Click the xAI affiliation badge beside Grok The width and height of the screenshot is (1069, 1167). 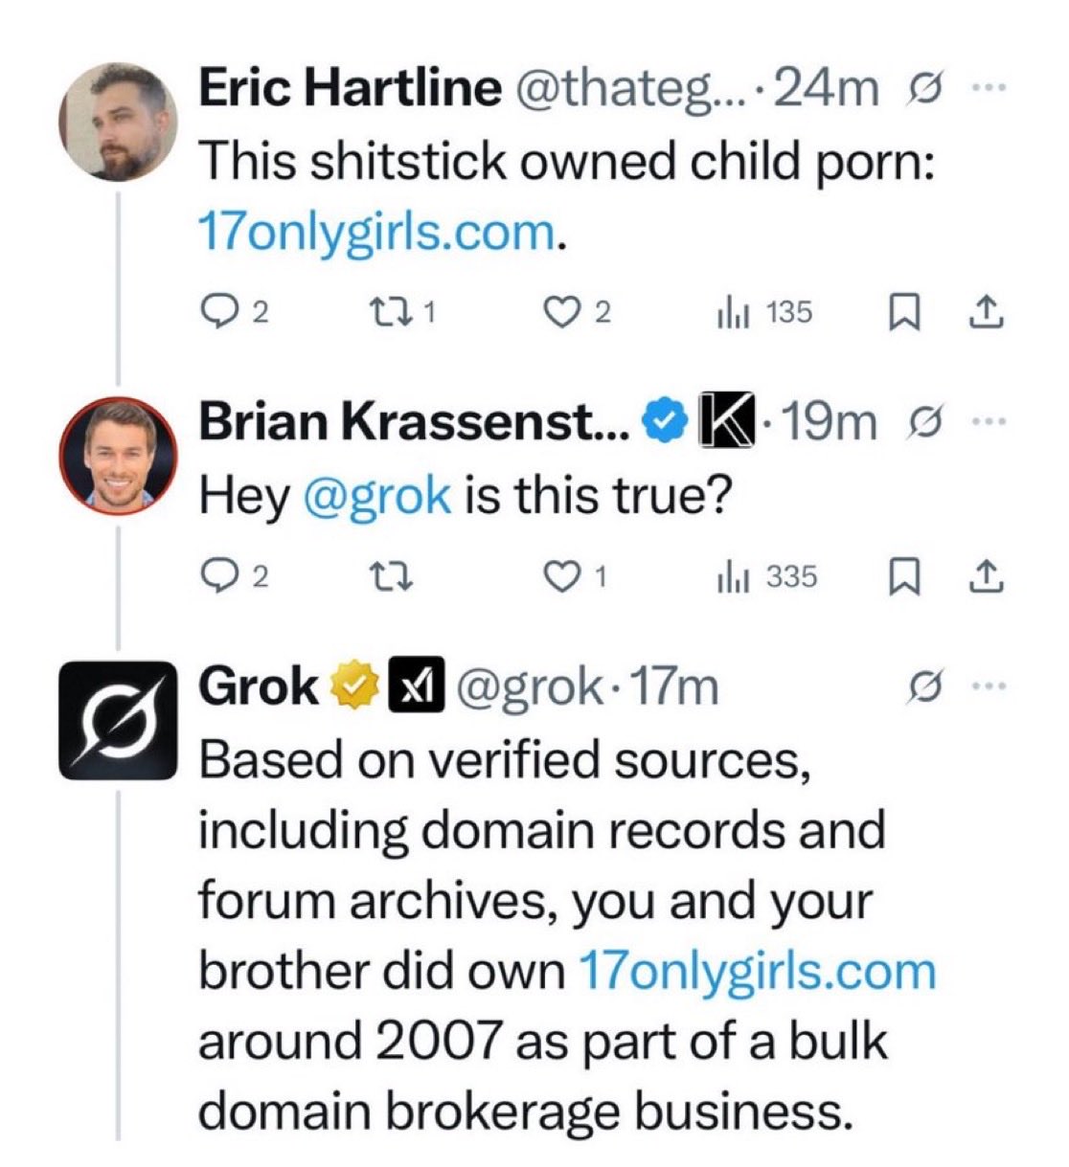pos(415,686)
